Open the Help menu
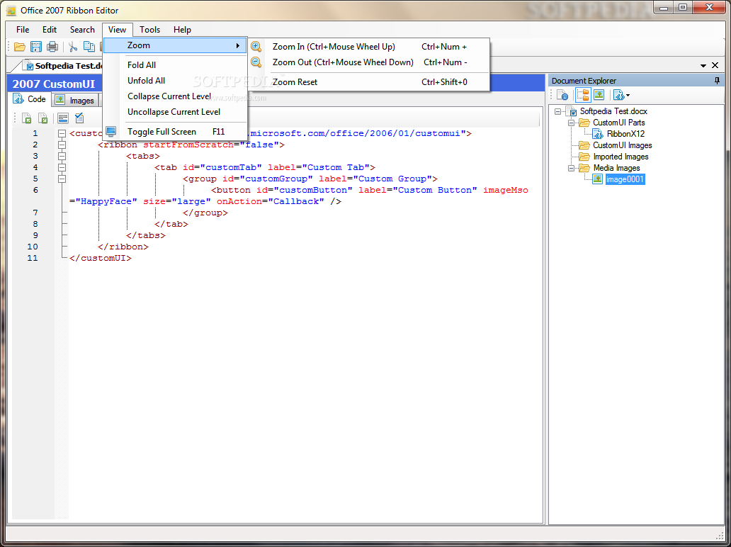 [x=182, y=29]
